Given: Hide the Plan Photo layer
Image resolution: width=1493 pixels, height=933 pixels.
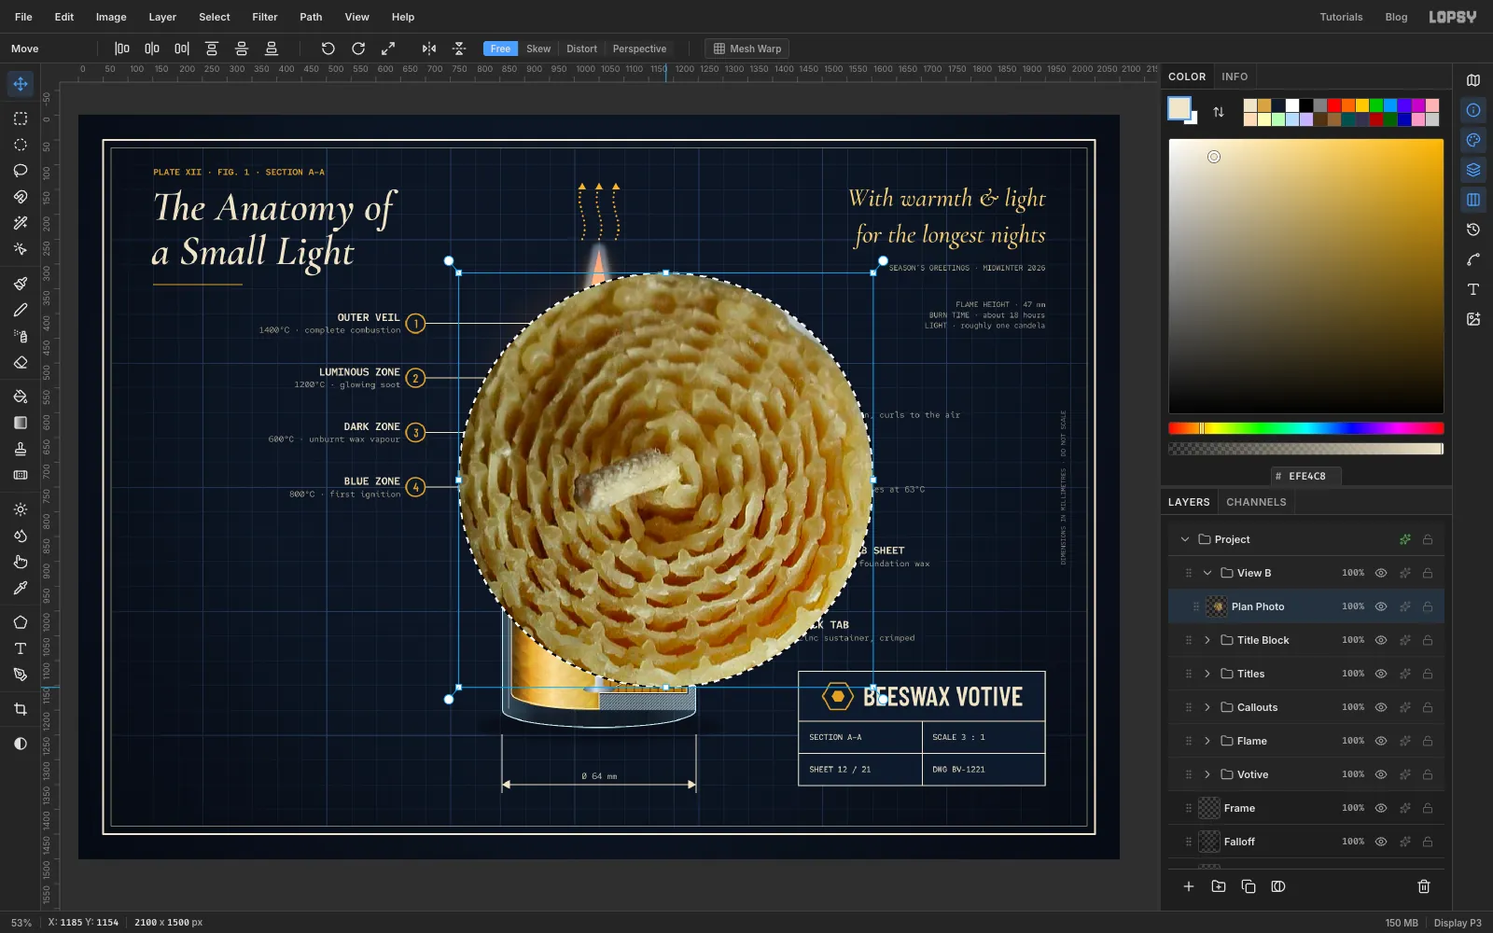Looking at the screenshot, I should [1381, 606].
